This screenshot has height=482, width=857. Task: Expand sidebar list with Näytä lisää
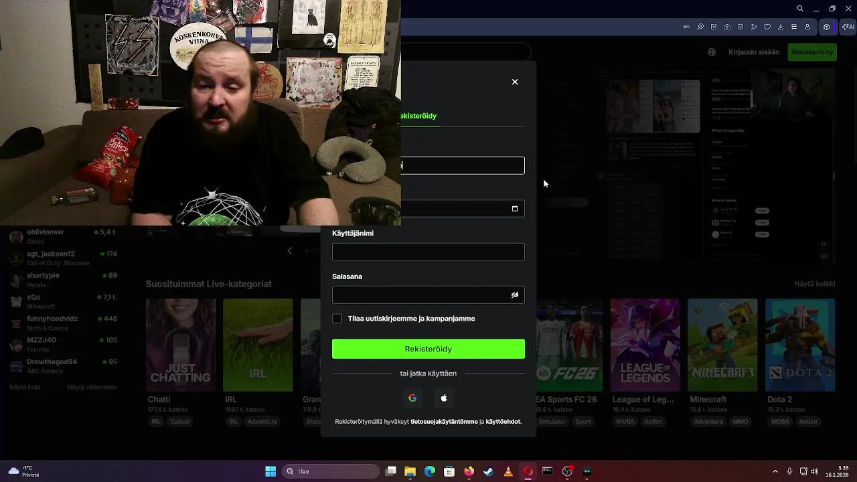(25, 388)
